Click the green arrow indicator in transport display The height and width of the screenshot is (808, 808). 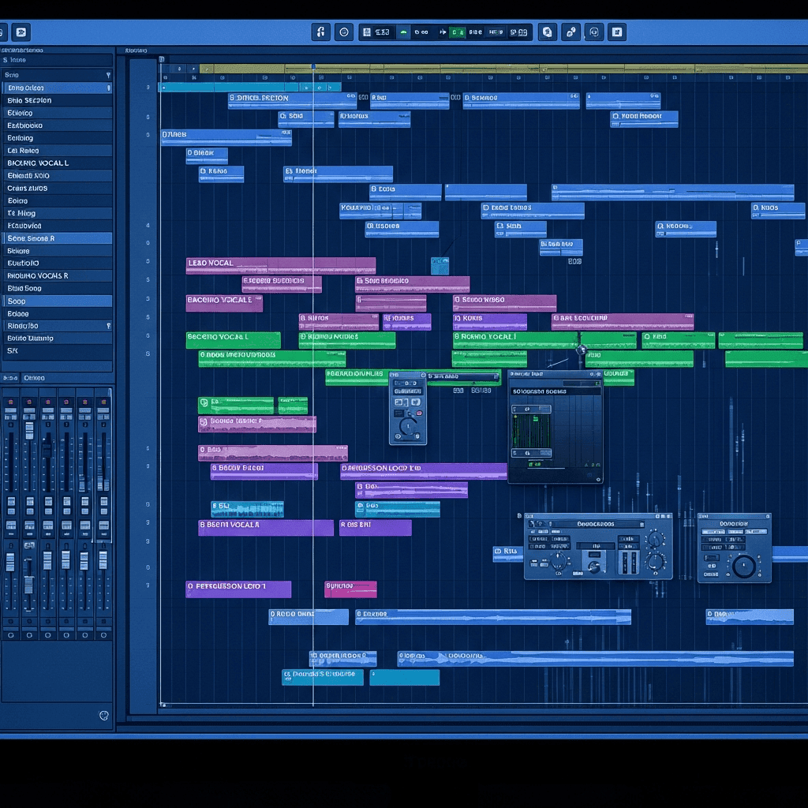(x=403, y=32)
